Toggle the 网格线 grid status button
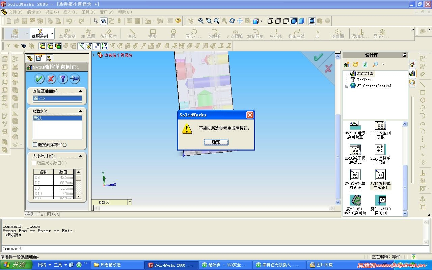Image resolution: width=432 pixels, height=270 pixels. [53, 214]
